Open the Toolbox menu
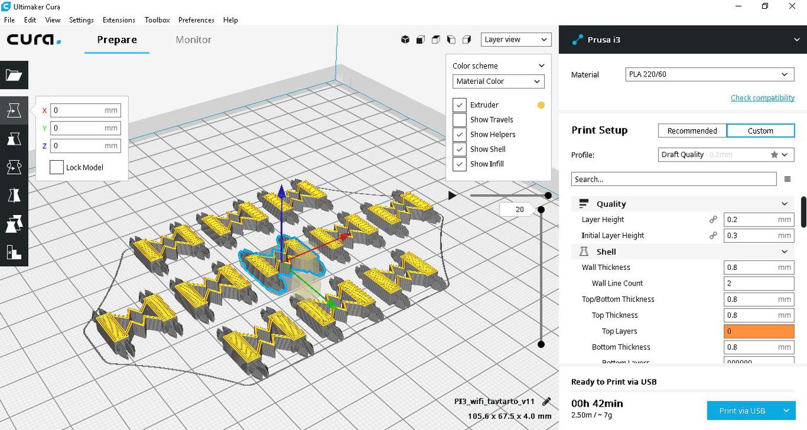 [x=157, y=20]
